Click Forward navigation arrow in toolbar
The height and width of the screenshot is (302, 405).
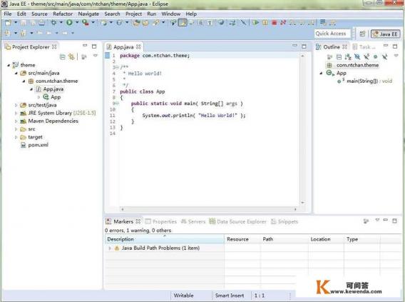tap(65, 33)
